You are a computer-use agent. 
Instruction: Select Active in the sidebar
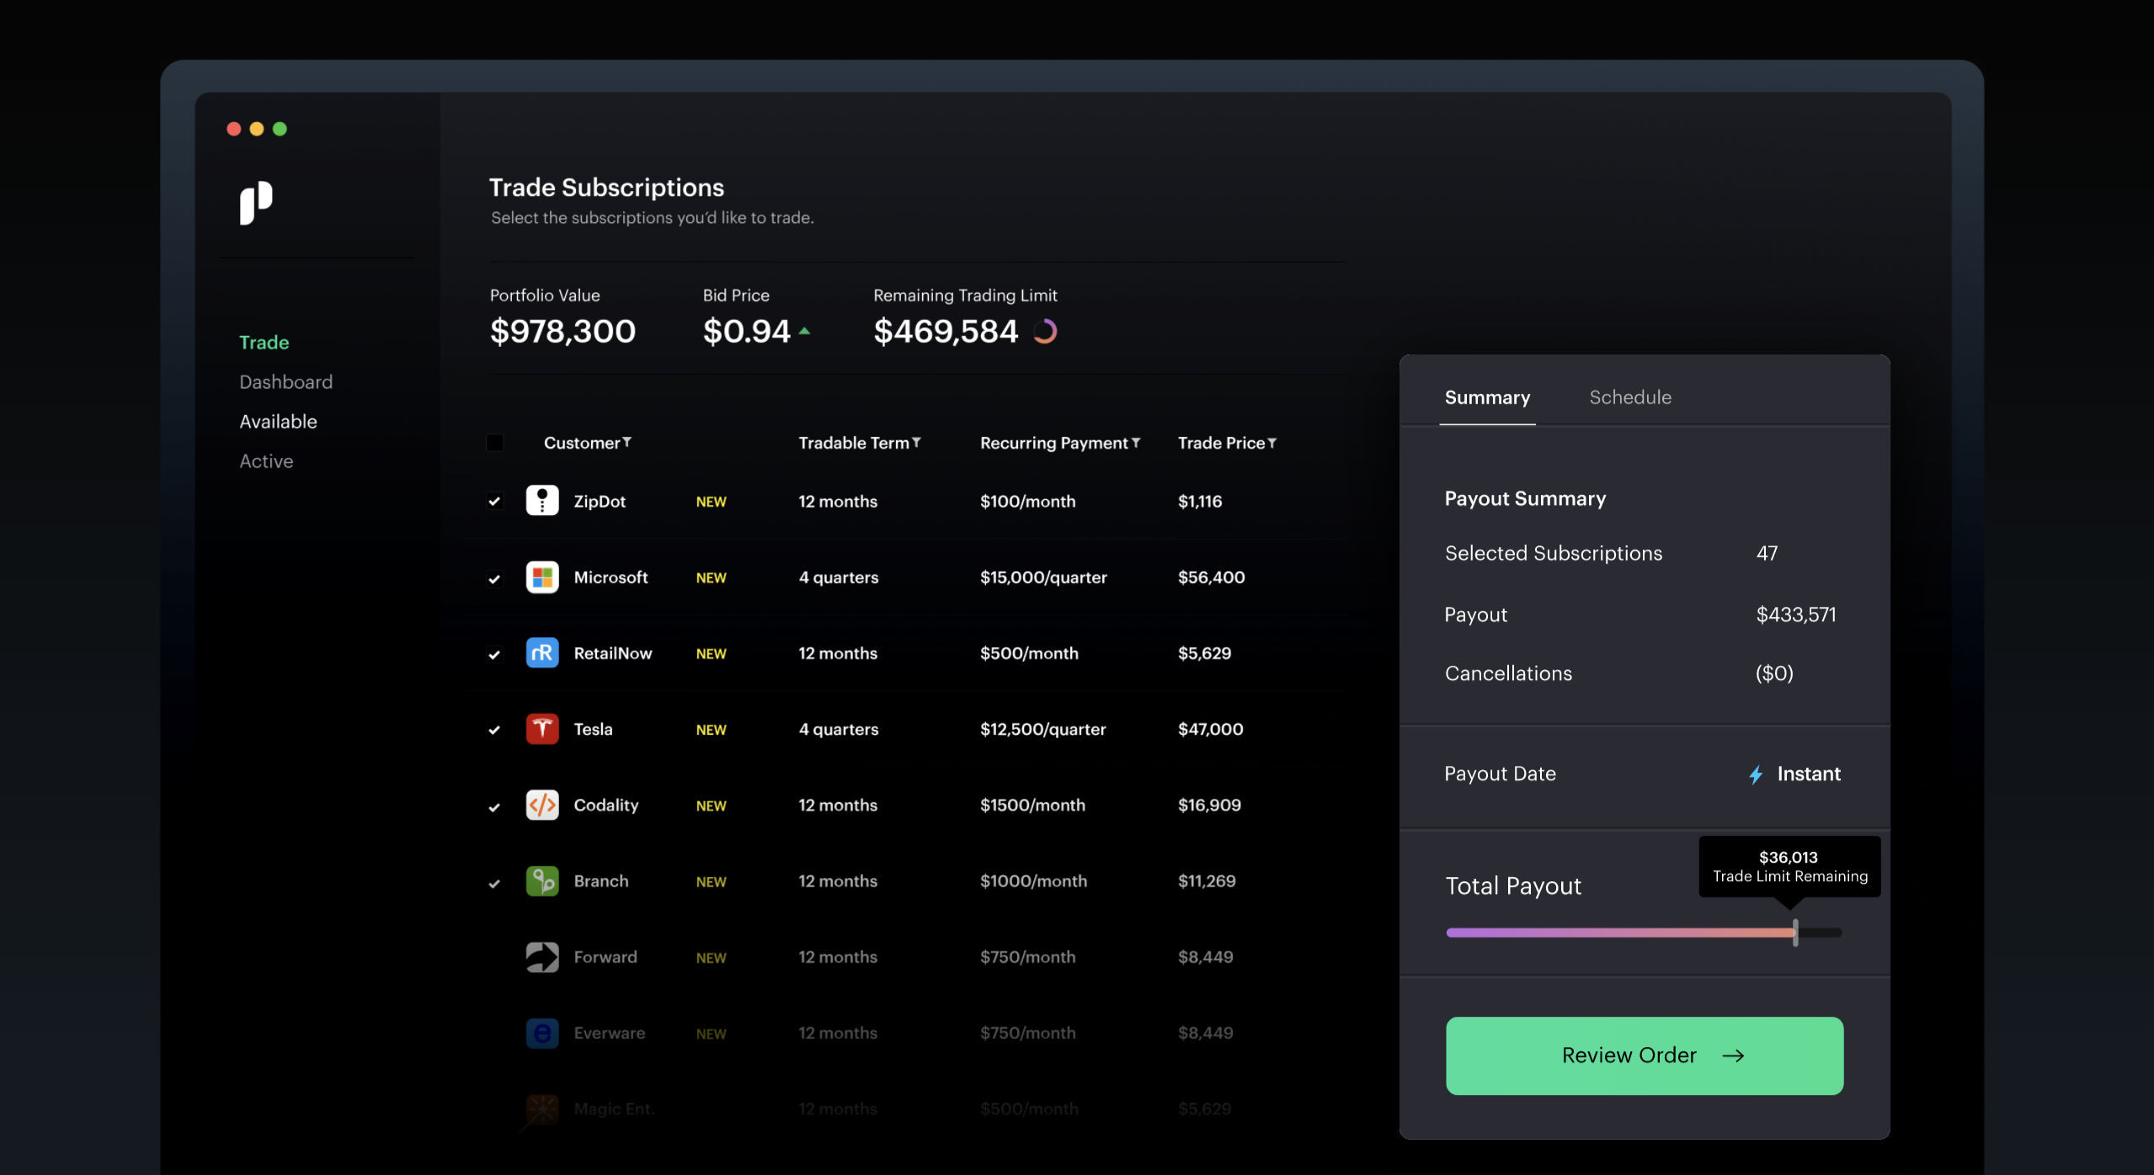click(x=267, y=461)
